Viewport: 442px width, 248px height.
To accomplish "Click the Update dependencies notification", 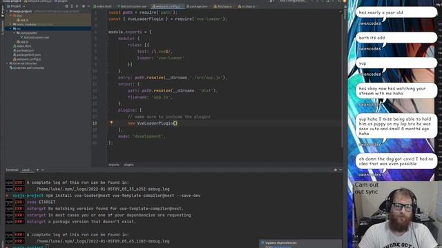I will click(x=301, y=244).
